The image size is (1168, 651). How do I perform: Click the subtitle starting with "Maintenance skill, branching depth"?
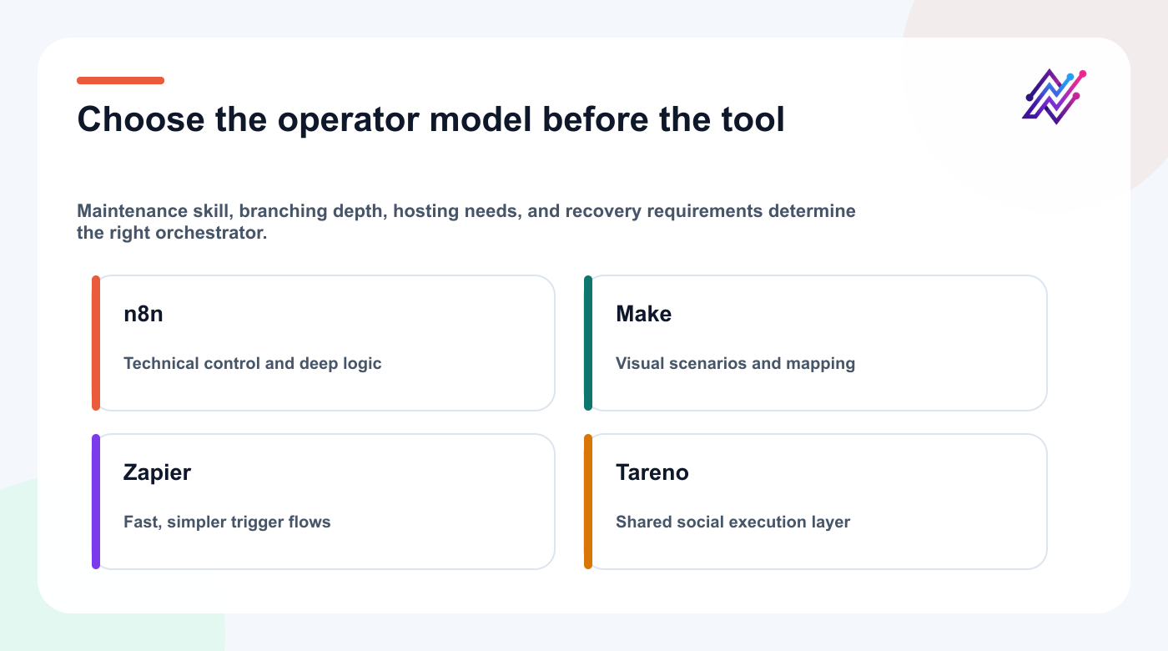coord(466,222)
